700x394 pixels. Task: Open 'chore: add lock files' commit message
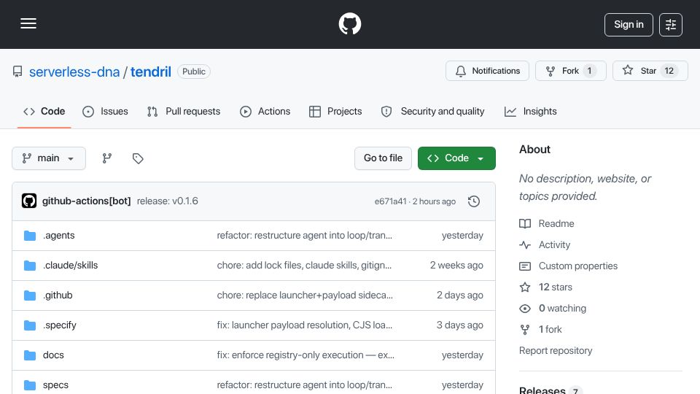pyautogui.click(x=304, y=266)
